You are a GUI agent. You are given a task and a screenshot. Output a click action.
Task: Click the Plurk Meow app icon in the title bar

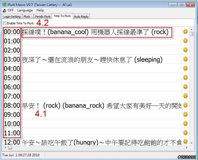(x=4, y=5)
